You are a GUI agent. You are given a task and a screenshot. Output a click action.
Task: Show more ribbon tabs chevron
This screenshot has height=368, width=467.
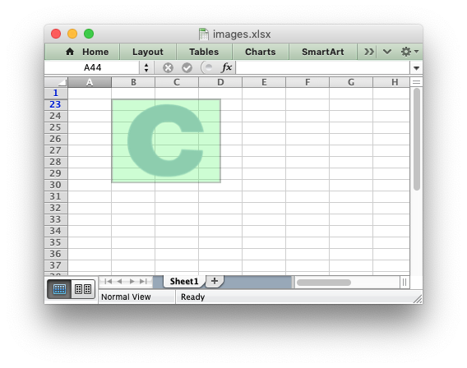(x=368, y=52)
